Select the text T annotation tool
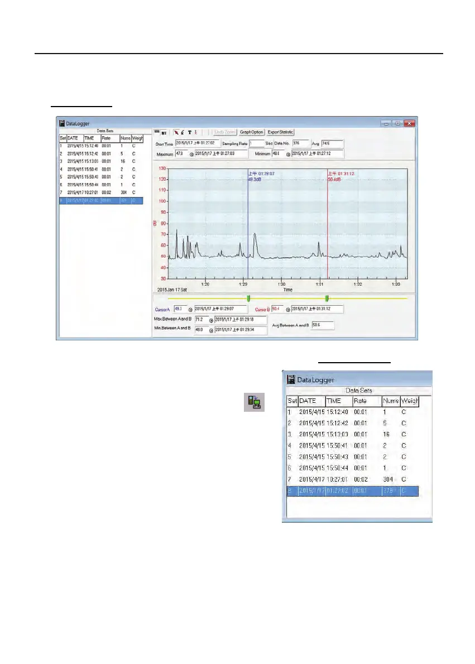Screen dimensions: 475x664 (189, 133)
